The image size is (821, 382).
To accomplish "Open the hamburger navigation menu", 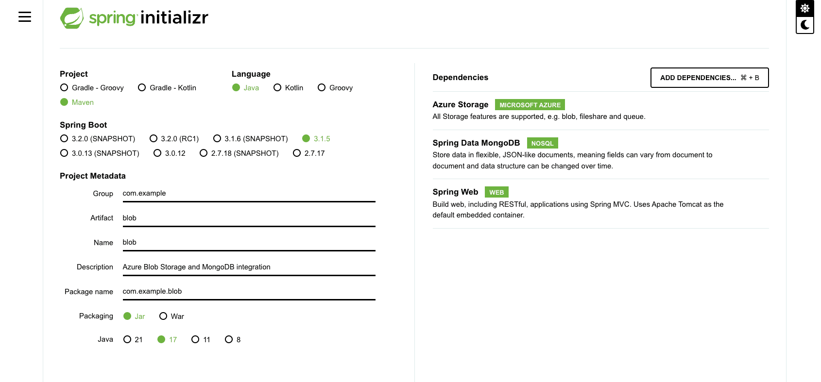I will [x=25, y=17].
